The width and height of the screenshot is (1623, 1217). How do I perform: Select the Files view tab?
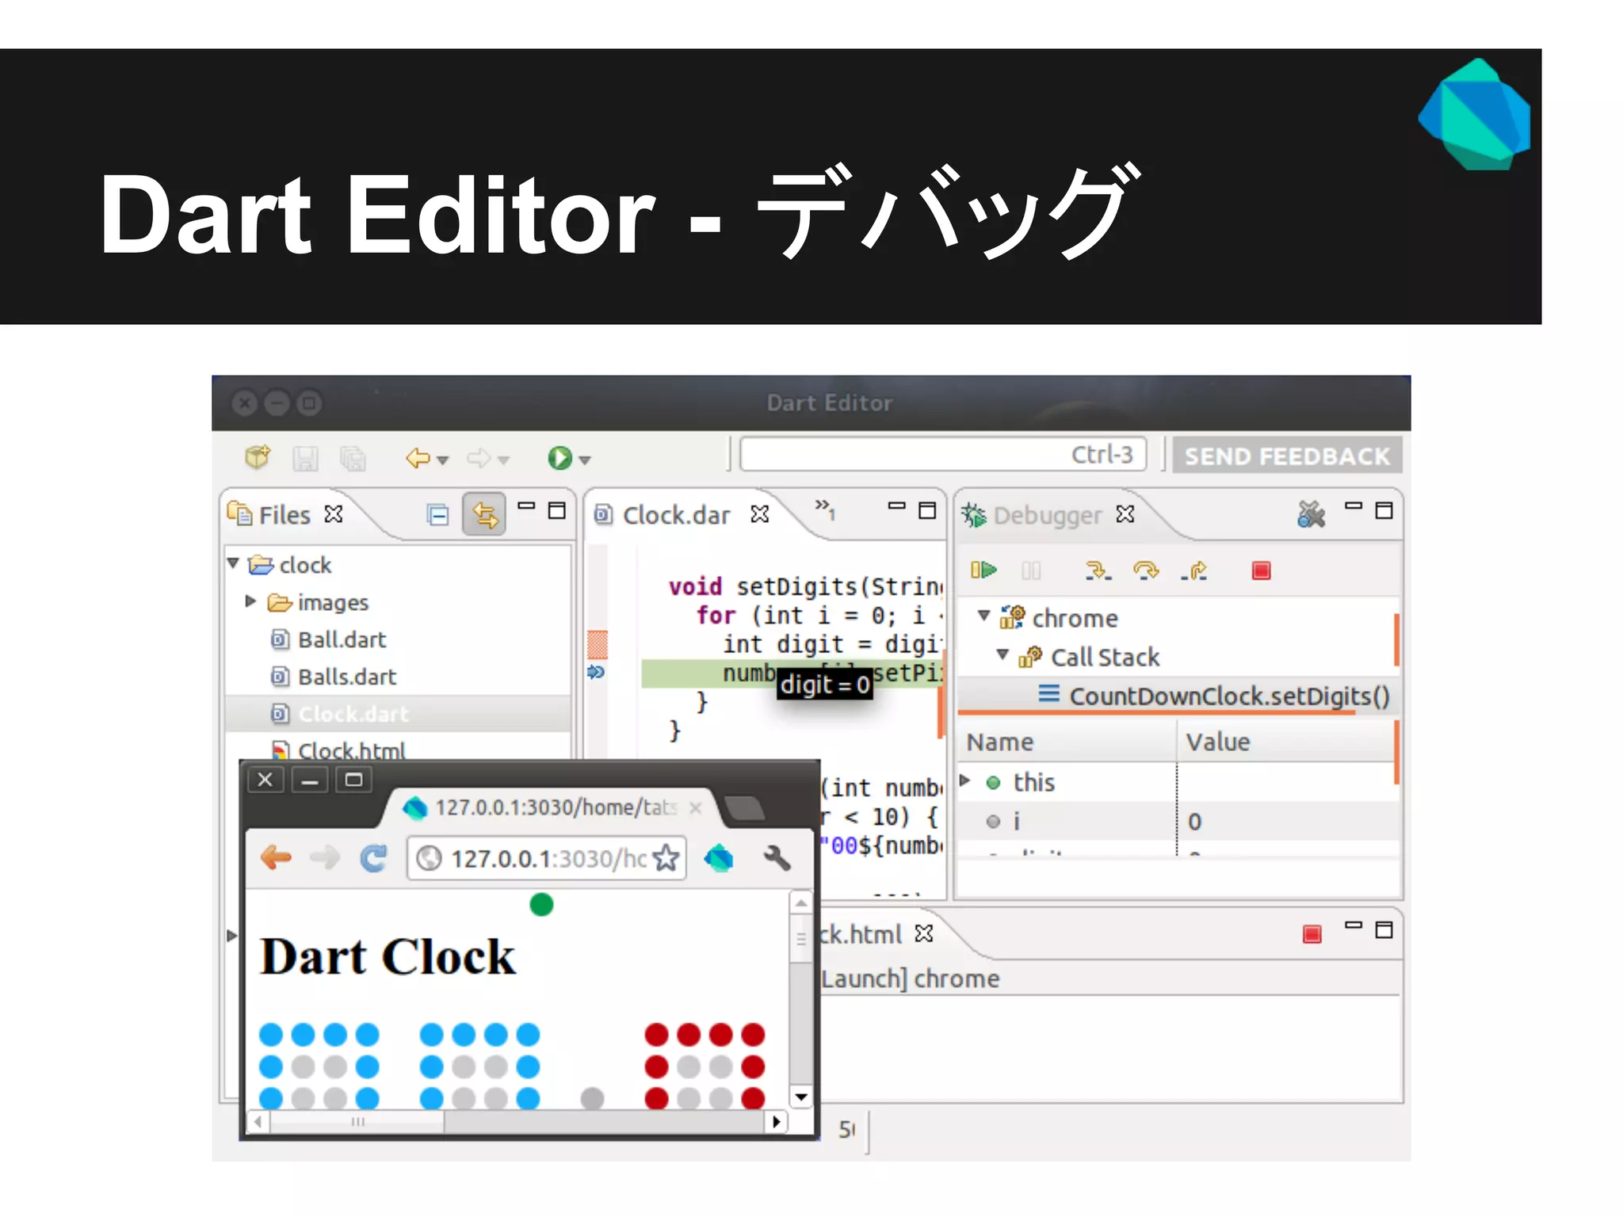(284, 515)
